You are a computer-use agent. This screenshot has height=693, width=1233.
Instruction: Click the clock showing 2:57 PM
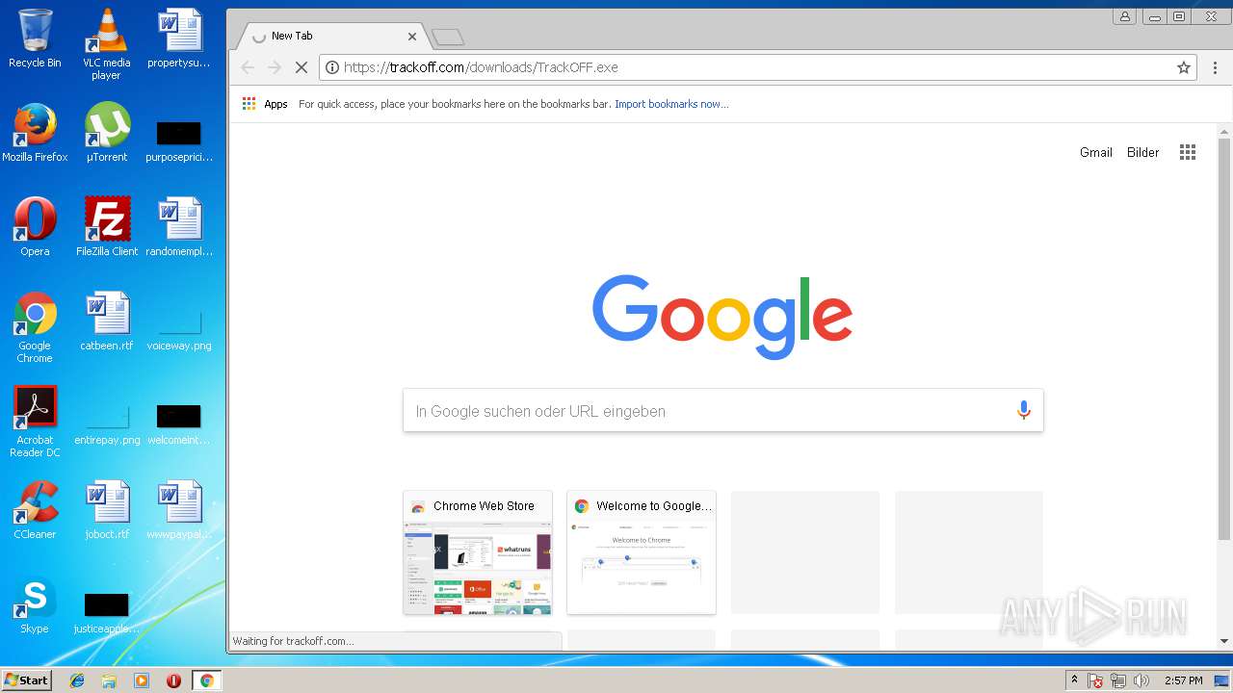[x=1183, y=680]
